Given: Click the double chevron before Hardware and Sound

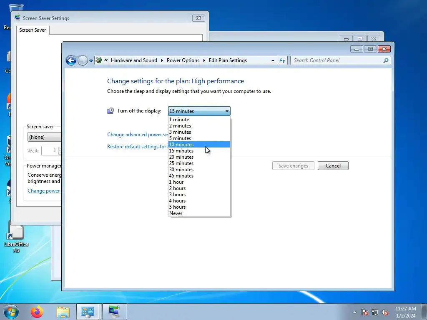Looking at the screenshot, I should click(106, 60).
